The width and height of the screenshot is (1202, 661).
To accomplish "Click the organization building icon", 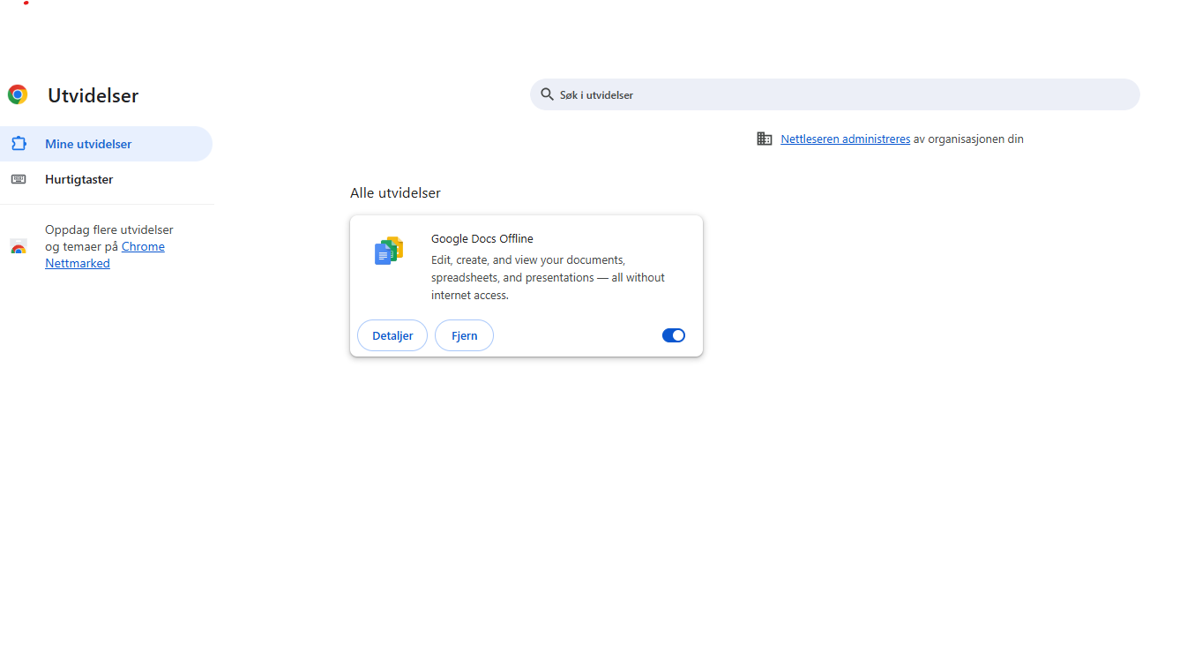I will click(765, 139).
